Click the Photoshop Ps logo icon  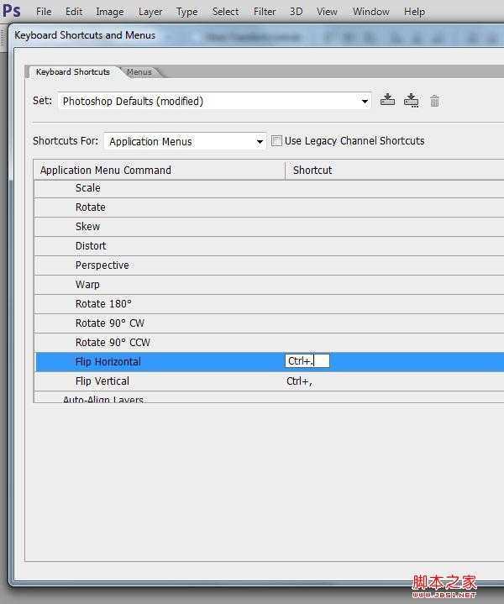point(12,11)
